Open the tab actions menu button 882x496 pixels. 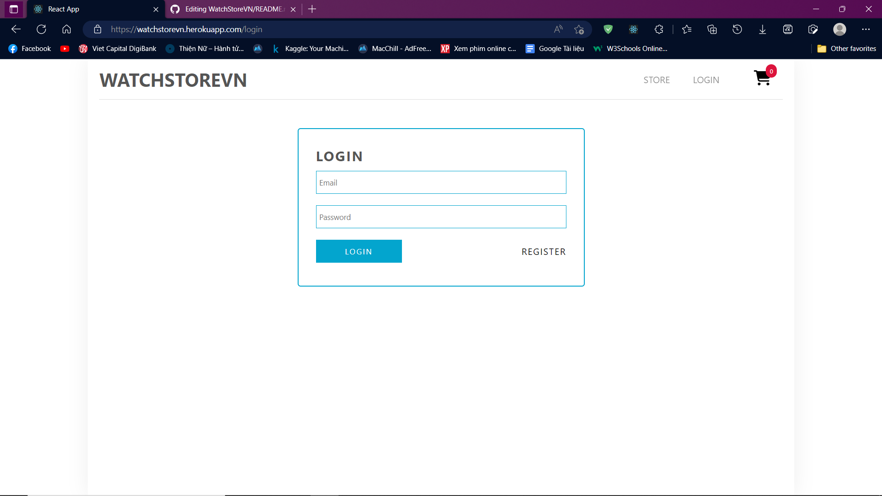point(14,9)
